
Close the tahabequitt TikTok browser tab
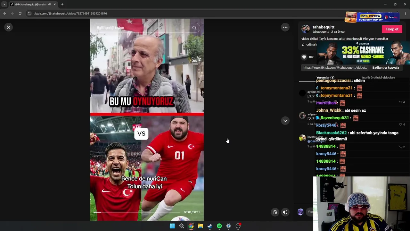(x=54, y=4)
